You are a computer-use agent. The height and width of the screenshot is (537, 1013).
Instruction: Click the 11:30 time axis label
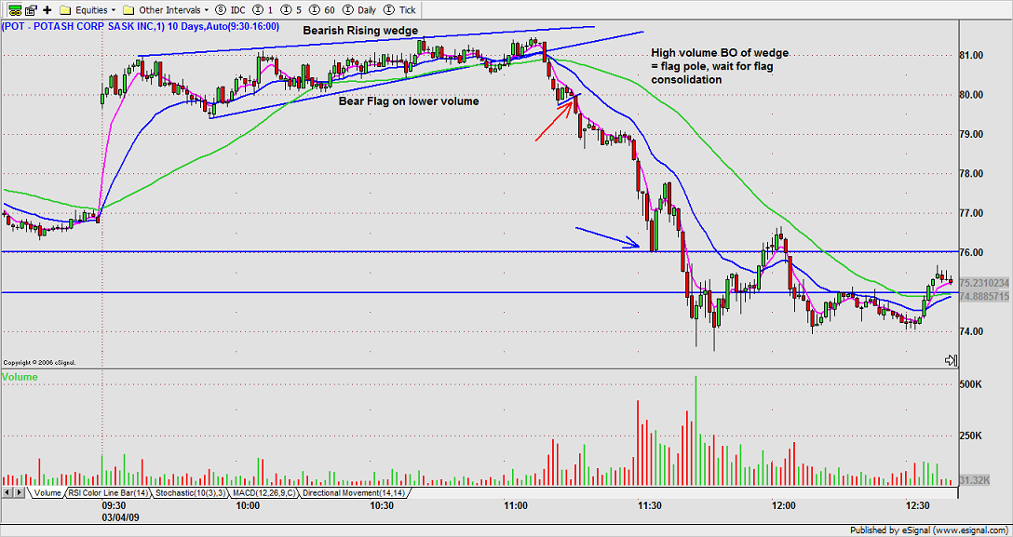pos(649,505)
